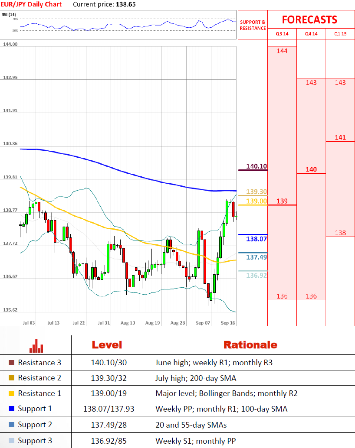Click the Aug 10 date axis label
This screenshot has width=355, height=448.
coord(128,323)
